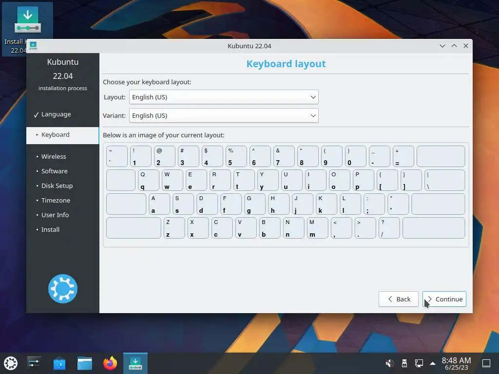Open Dolphin file manager from taskbar
Image resolution: width=499 pixels, height=374 pixels.
pos(85,363)
